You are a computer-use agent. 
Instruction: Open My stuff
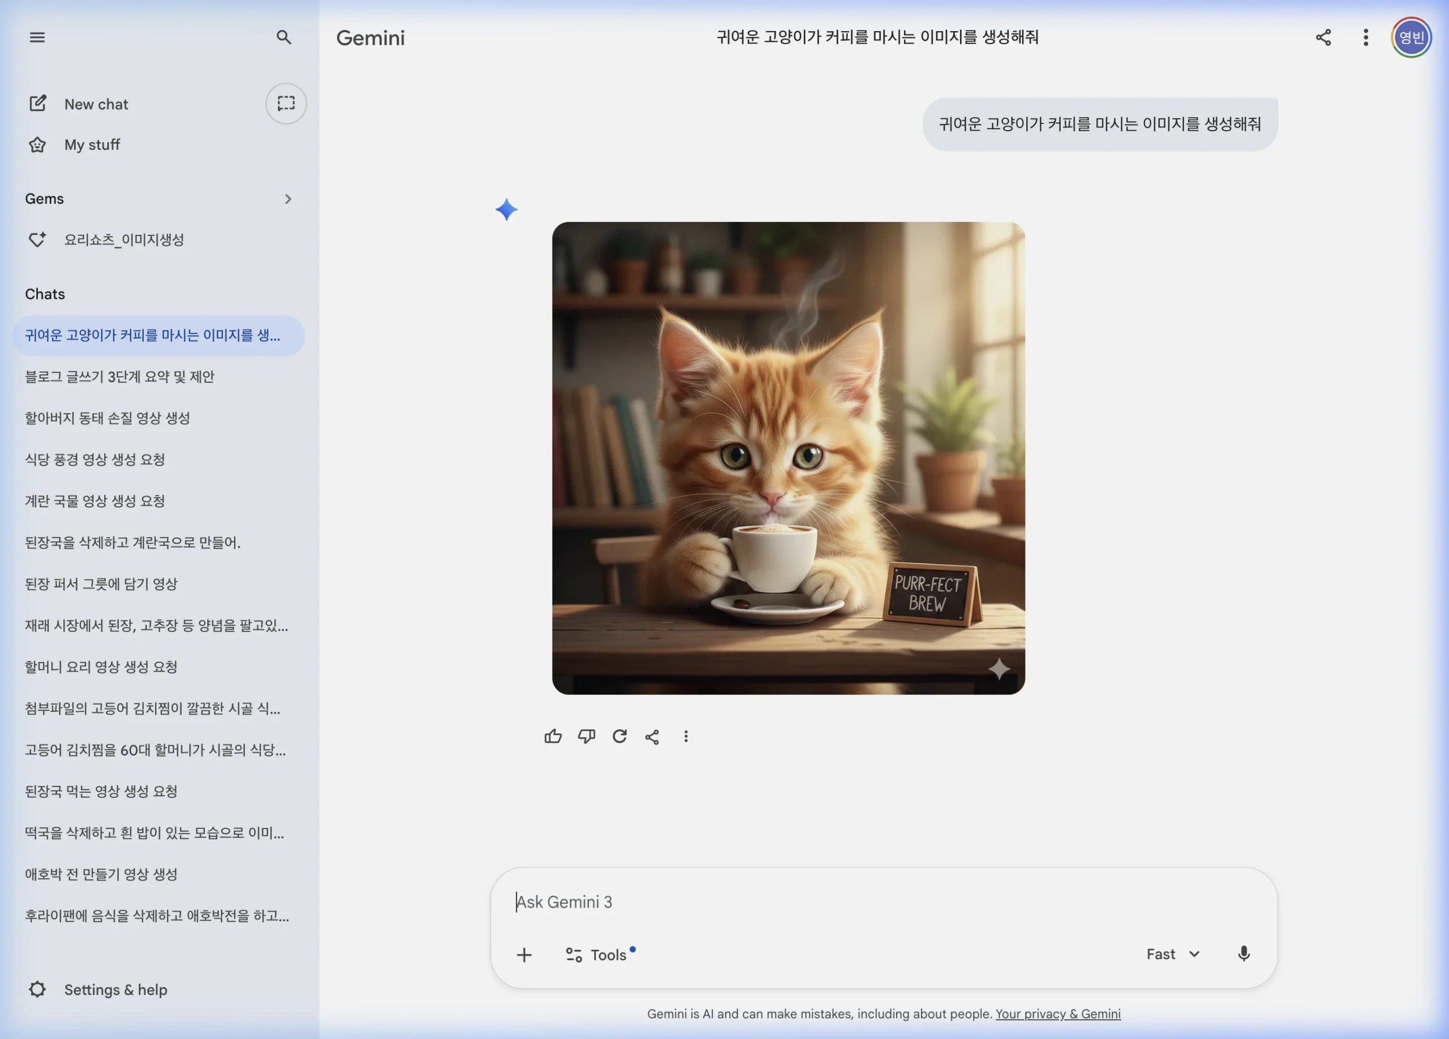(x=91, y=144)
